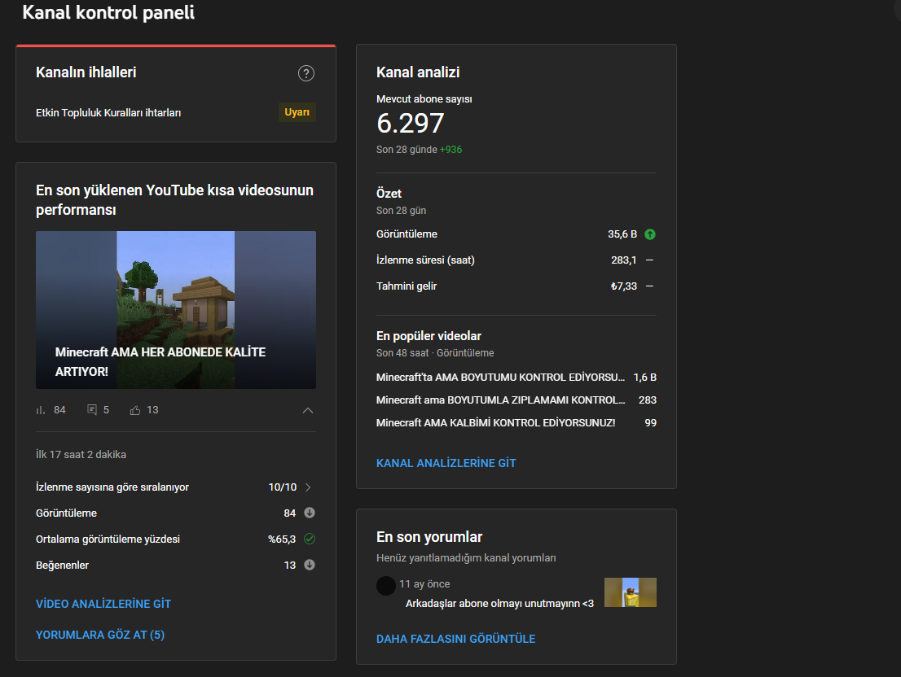Open video 'Minecraft ama BOYUTUMLA ZIPLAMAMI KONTROL'
The image size is (901, 677).
coord(500,400)
